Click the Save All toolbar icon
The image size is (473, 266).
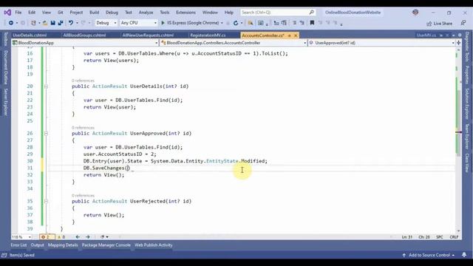pyautogui.click(x=61, y=23)
